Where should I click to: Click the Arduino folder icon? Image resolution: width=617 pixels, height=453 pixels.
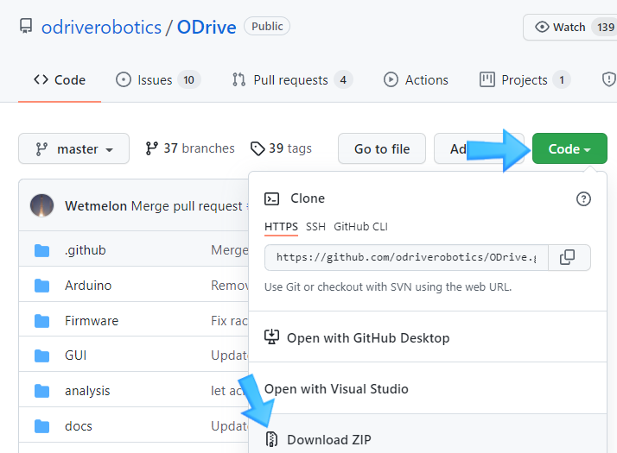[x=41, y=286]
